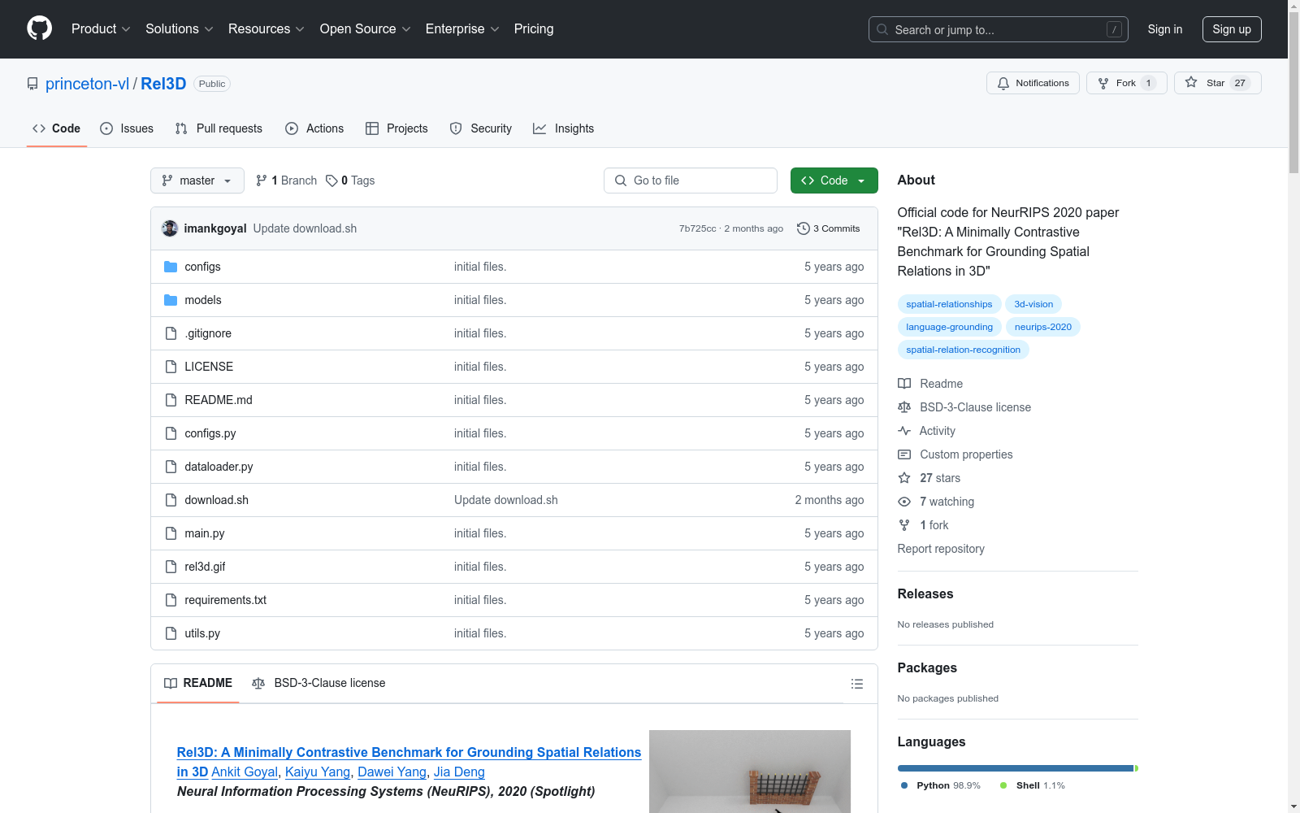Open dataloader.py file
The height and width of the screenshot is (813, 1300).
[x=219, y=467]
